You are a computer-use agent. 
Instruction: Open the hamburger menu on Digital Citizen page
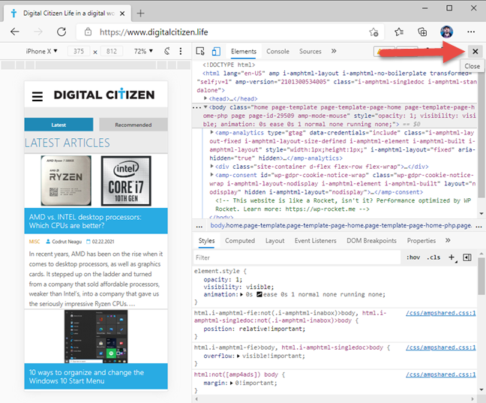click(37, 96)
